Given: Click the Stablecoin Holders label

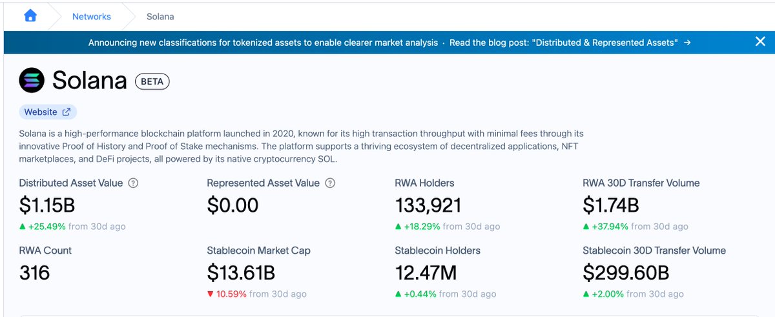Looking at the screenshot, I should (x=437, y=251).
